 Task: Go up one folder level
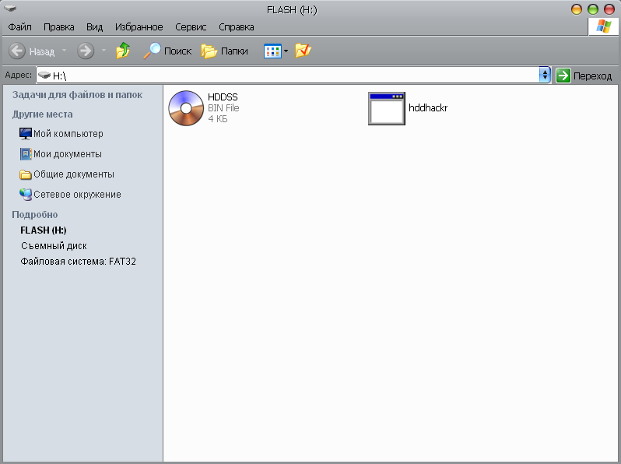pyautogui.click(x=123, y=51)
